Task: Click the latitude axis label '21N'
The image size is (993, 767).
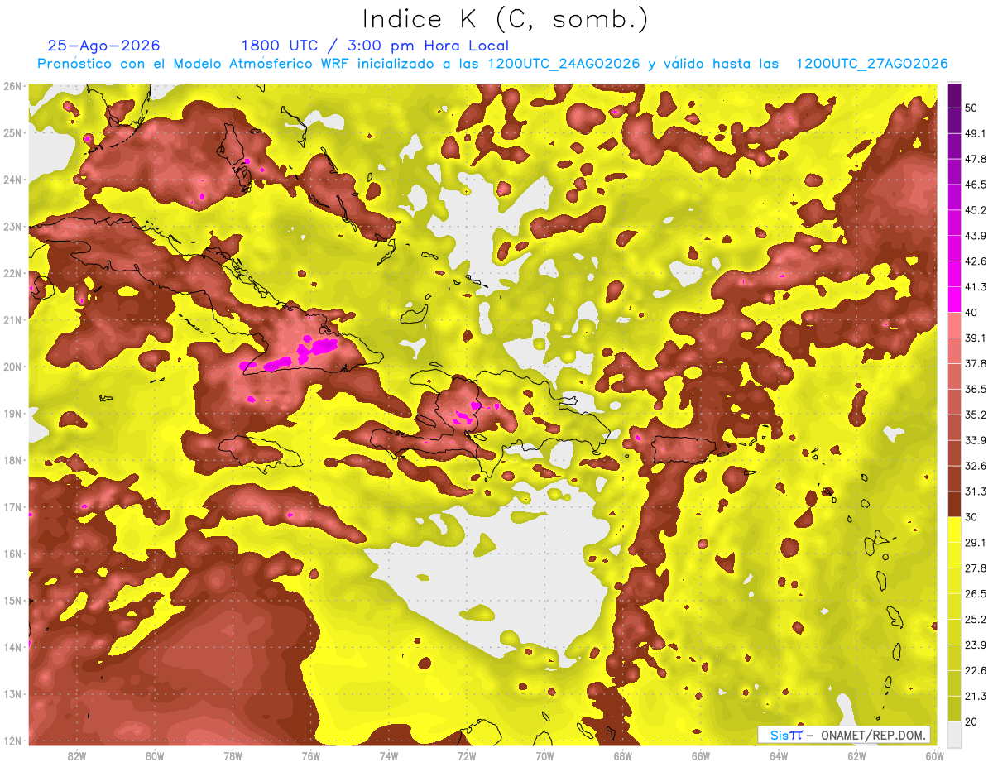Action: [12, 319]
